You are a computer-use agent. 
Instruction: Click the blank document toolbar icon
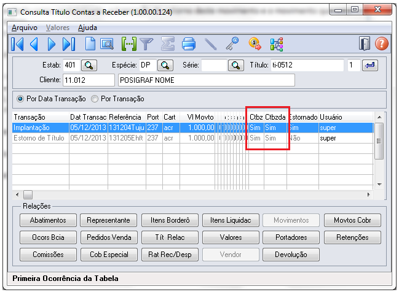click(90, 44)
